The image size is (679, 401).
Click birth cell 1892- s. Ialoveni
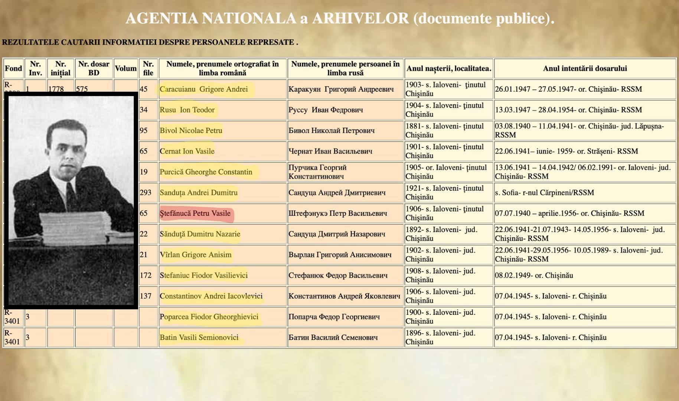(449, 234)
